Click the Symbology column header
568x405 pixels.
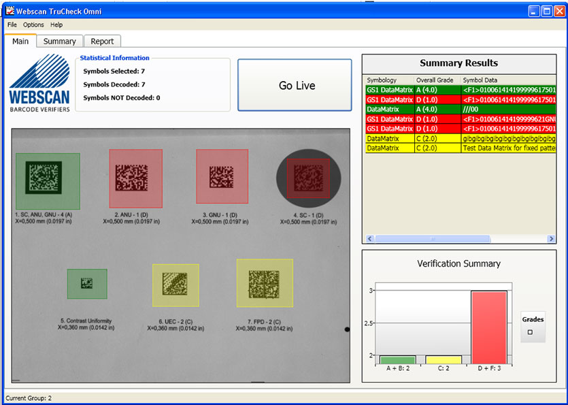point(389,80)
